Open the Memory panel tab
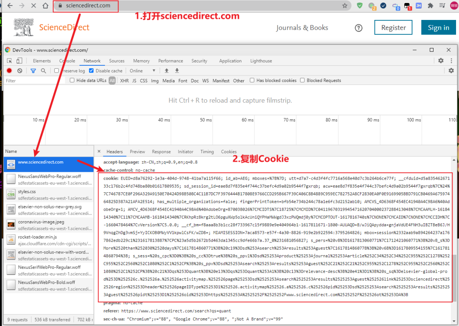 pos(142,61)
